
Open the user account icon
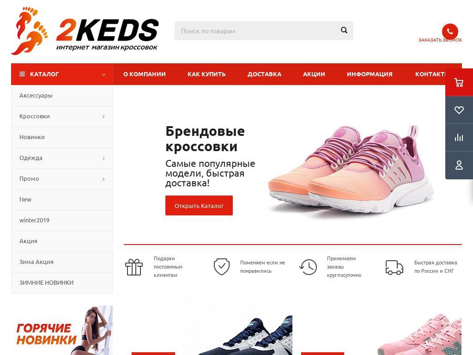pos(459,165)
